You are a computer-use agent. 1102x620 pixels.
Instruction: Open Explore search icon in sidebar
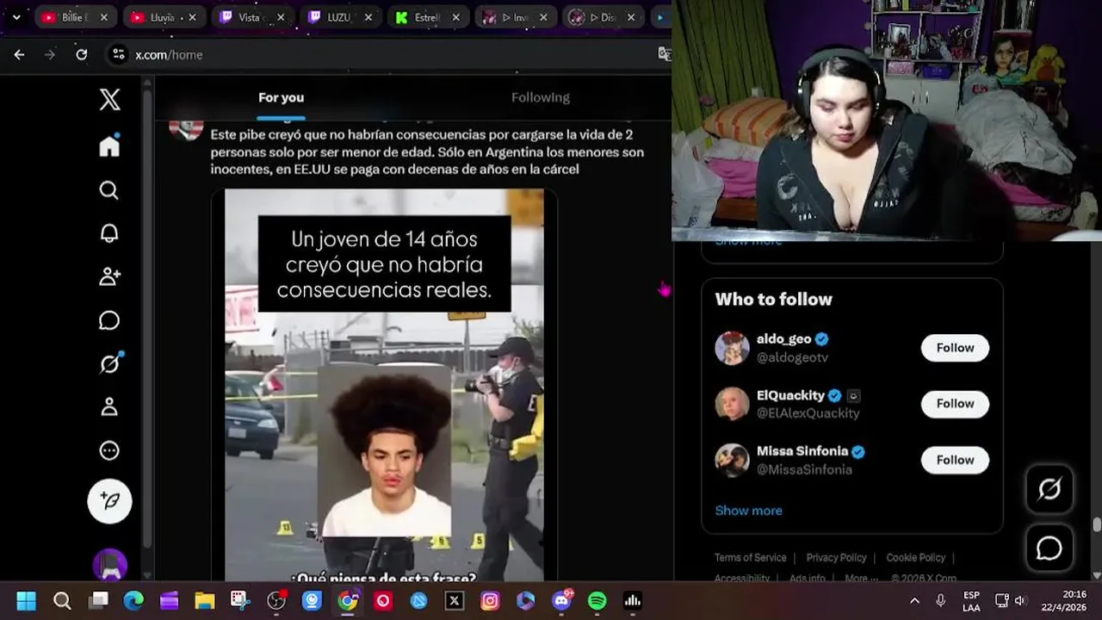109,190
